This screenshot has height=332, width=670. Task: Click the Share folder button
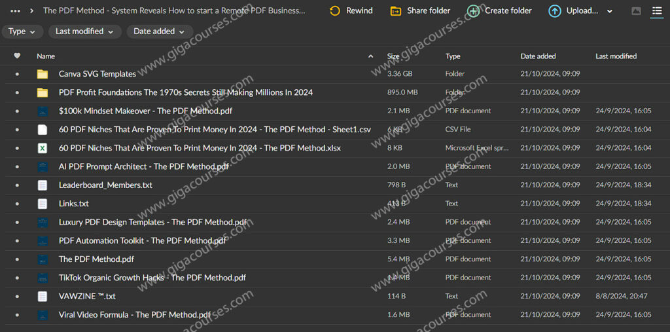(x=420, y=10)
